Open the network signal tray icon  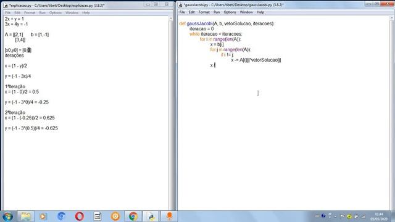tap(364, 216)
